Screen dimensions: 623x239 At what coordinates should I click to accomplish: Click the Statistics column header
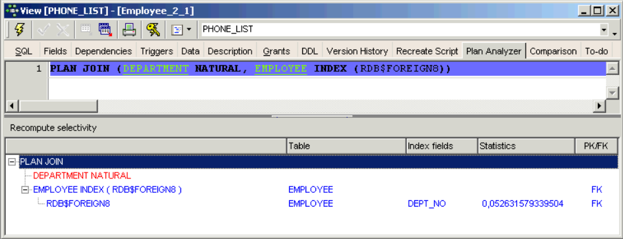click(x=526, y=146)
